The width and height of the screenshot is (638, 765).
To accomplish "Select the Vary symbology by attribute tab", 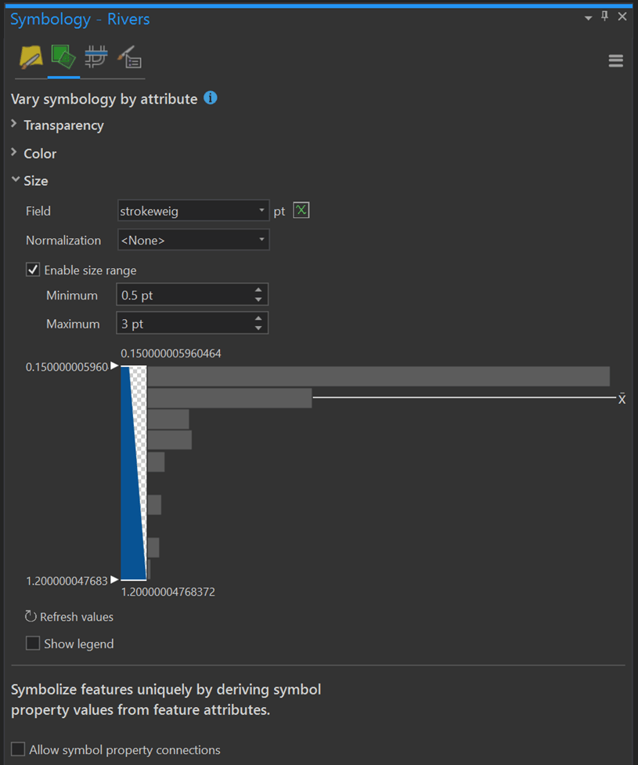I will 63,57.
